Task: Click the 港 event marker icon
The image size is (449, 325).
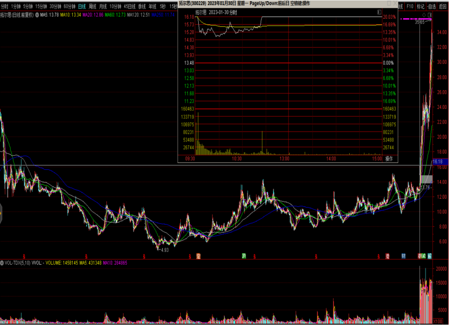Action: 387,256
